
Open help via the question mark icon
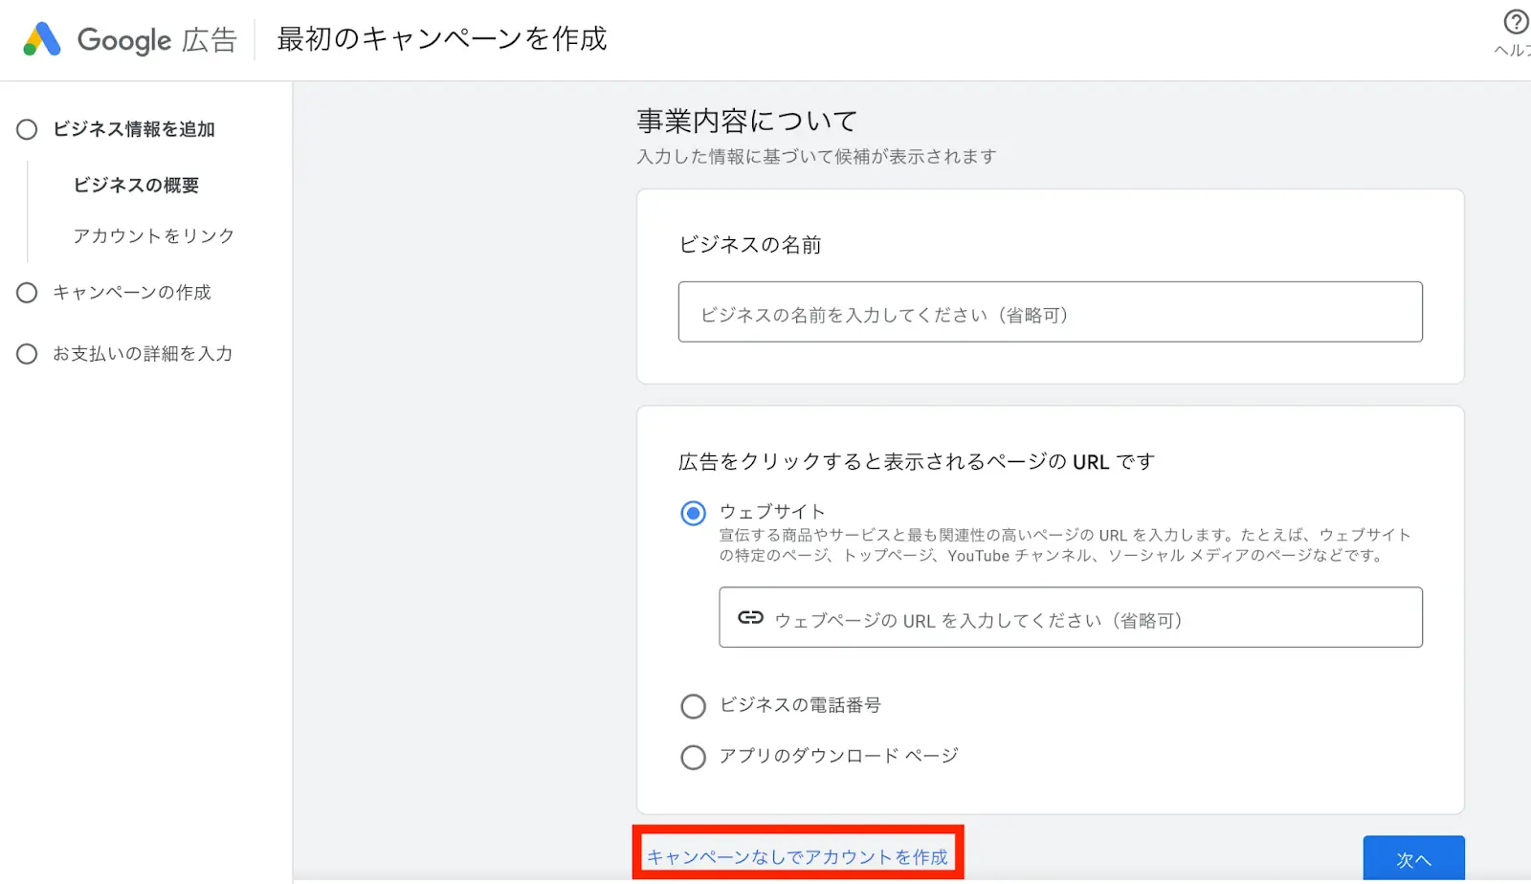click(x=1516, y=22)
